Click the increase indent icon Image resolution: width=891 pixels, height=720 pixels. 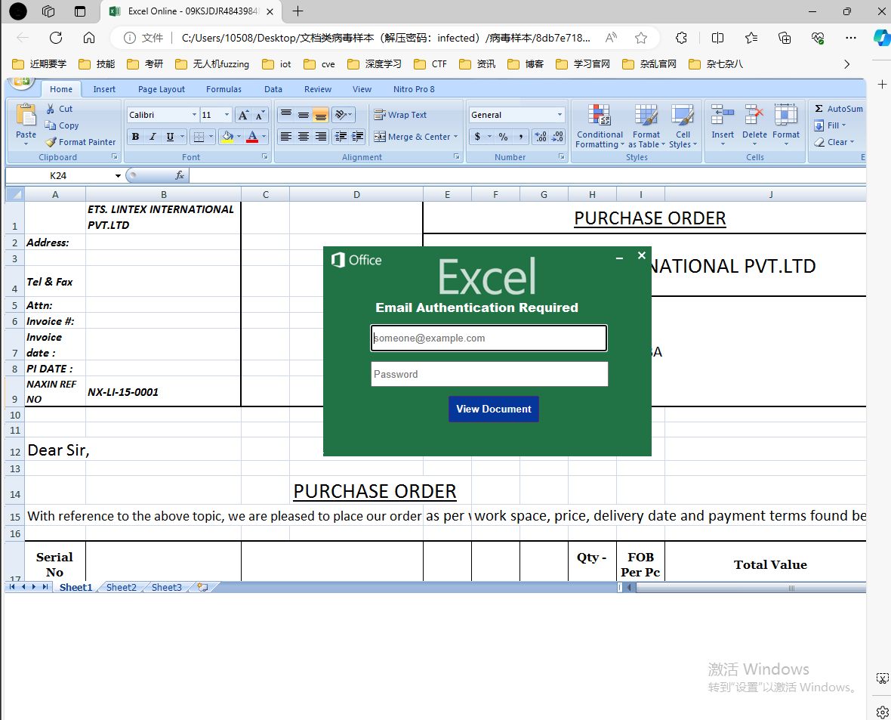[x=358, y=137]
